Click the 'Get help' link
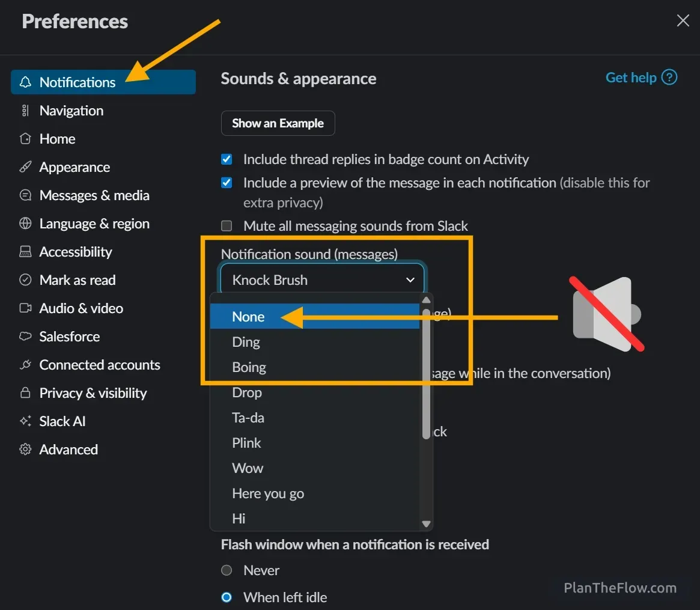 click(632, 77)
